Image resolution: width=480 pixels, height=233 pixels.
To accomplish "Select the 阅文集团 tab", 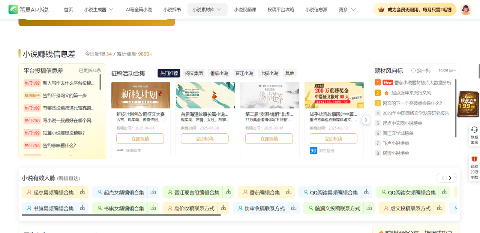I will 194,73.
